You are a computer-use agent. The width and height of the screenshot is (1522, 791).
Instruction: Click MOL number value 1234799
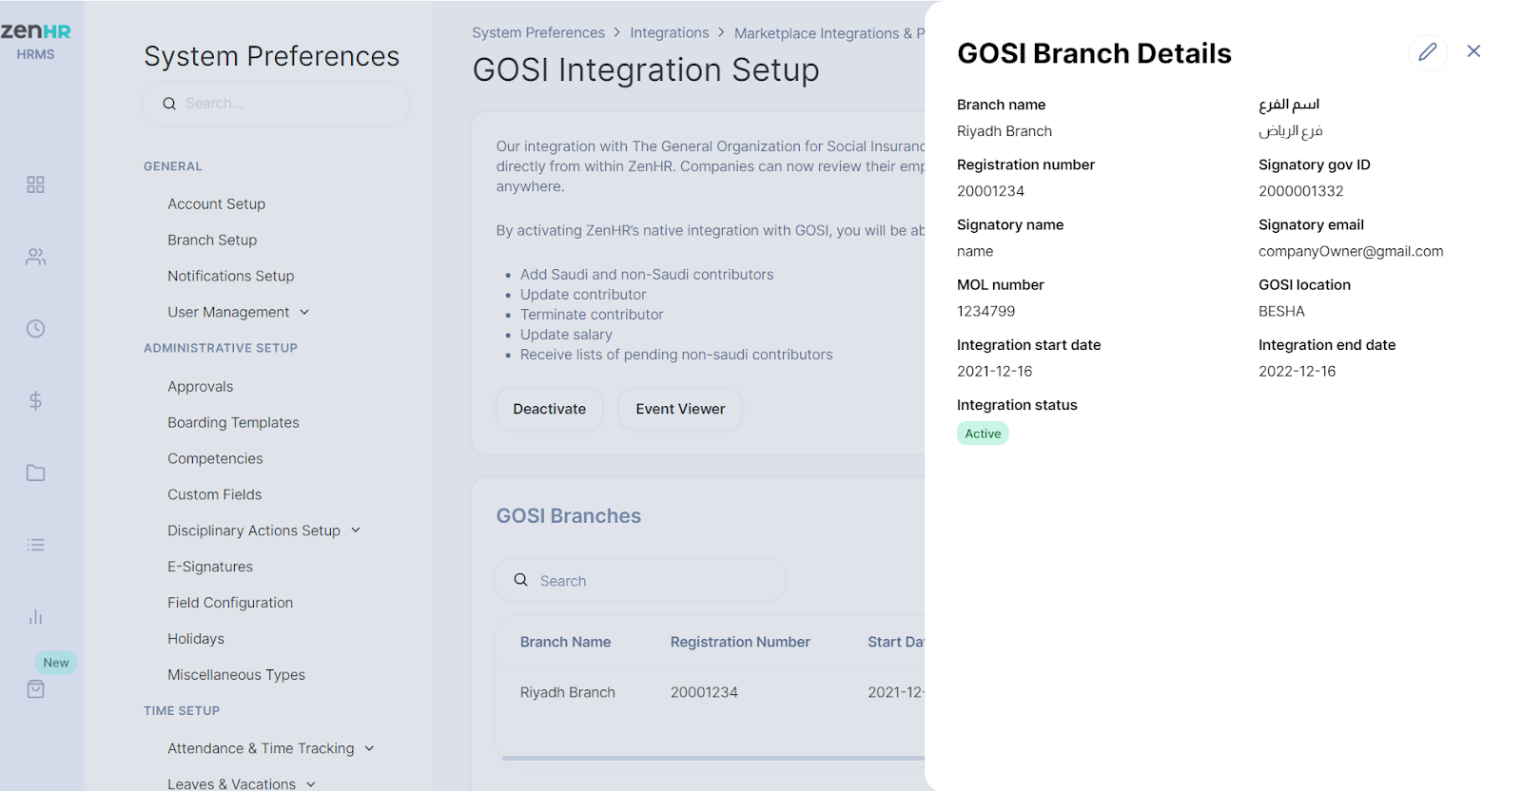(x=986, y=311)
